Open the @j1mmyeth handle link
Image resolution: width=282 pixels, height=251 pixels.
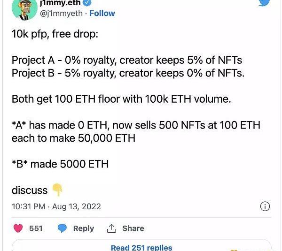pos(65,13)
